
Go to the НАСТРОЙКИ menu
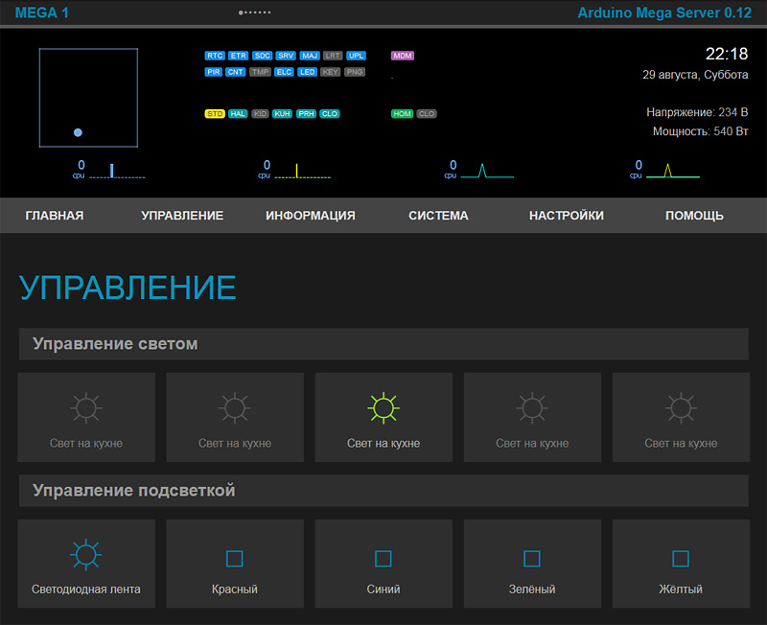coord(567,216)
